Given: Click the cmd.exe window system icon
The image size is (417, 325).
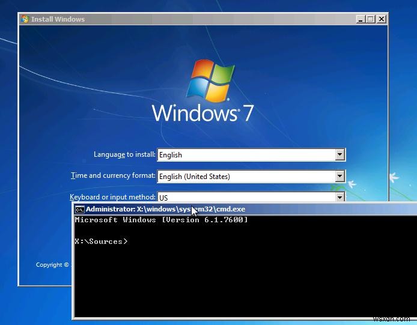Looking at the screenshot, I should 79,210.
